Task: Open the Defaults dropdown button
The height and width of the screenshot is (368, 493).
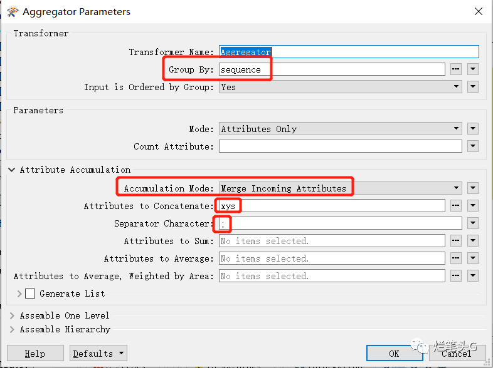Action: click(x=98, y=353)
